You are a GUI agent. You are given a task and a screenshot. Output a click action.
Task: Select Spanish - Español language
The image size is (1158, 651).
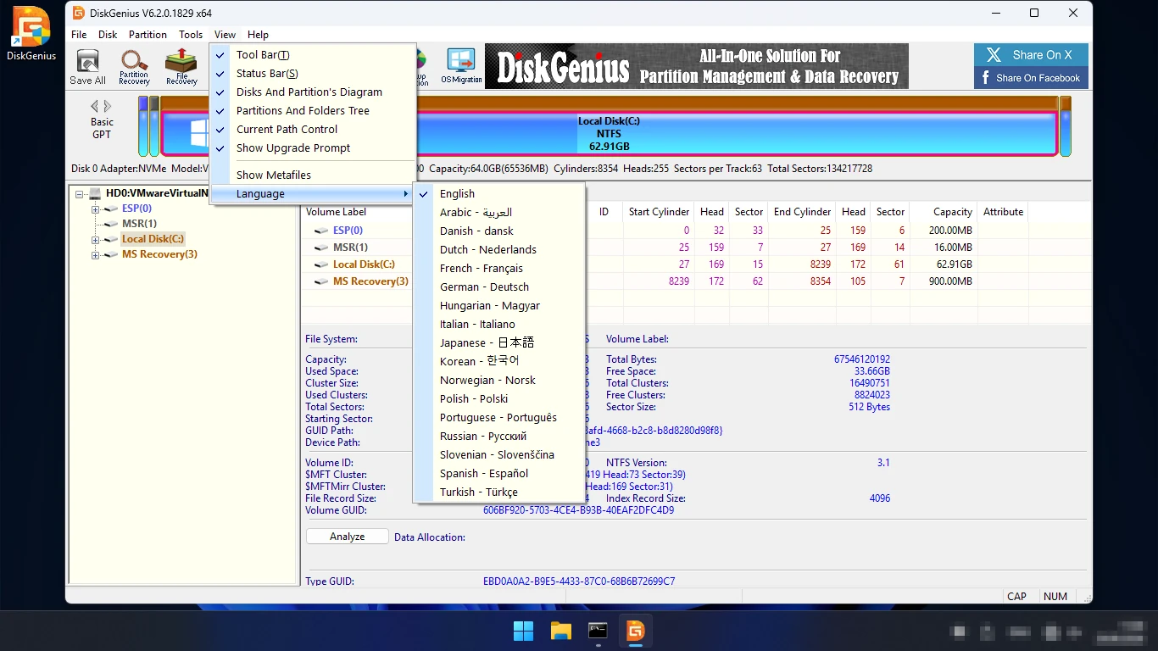[x=499, y=474]
